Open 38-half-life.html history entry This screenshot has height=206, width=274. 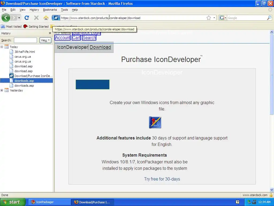tap(25, 52)
